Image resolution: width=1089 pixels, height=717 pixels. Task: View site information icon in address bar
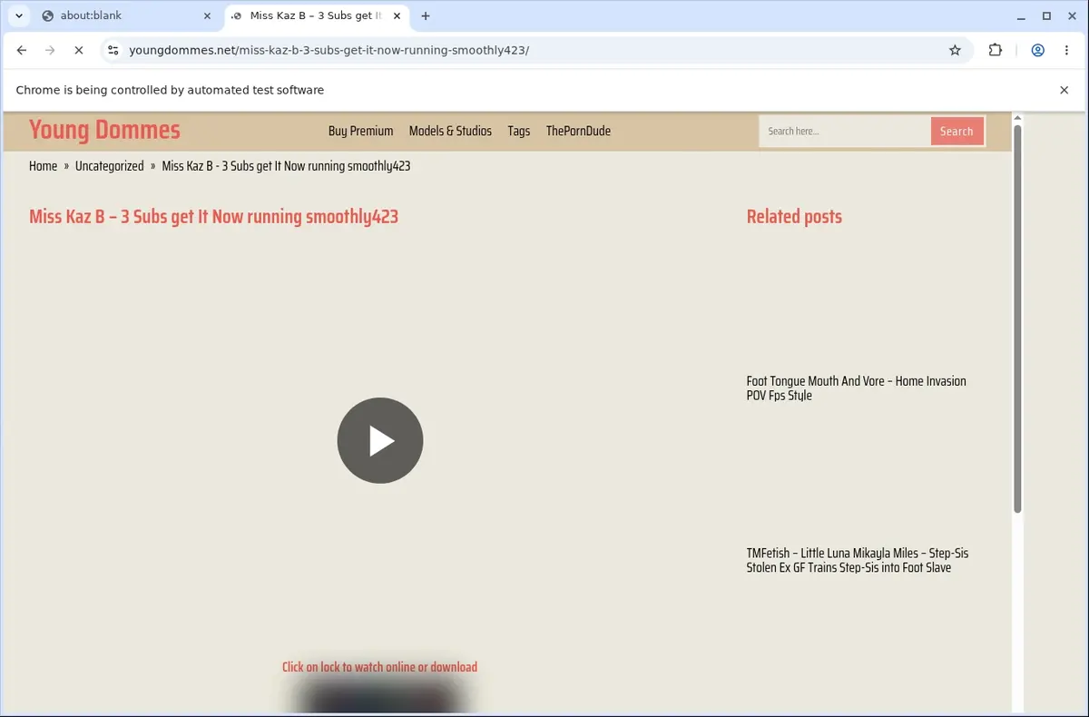pos(113,50)
